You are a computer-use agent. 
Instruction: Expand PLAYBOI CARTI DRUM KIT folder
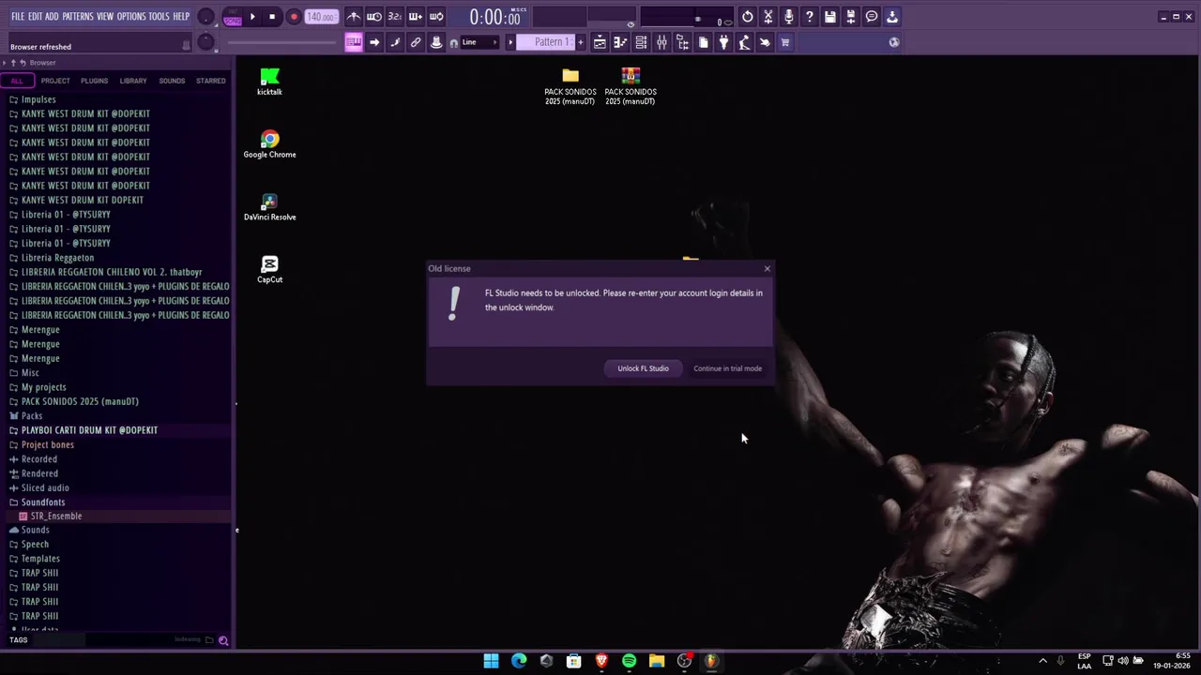tap(89, 430)
